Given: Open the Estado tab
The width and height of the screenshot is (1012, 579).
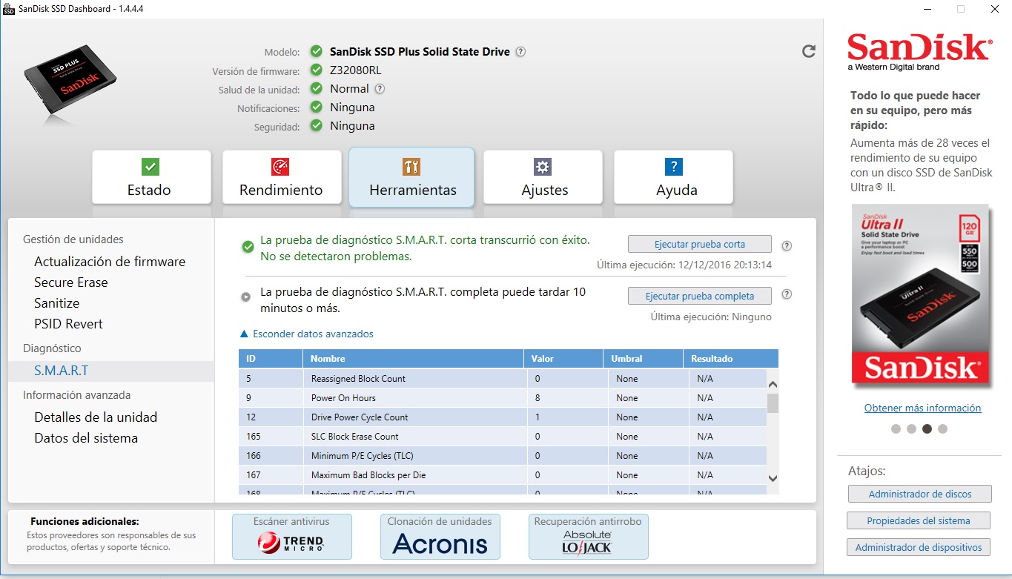Looking at the screenshot, I should click(151, 177).
